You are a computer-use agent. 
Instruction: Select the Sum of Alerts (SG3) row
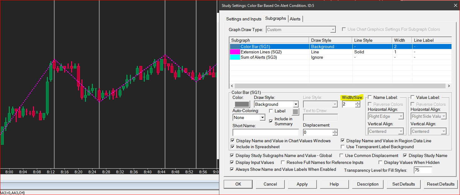(x=340, y=57)
